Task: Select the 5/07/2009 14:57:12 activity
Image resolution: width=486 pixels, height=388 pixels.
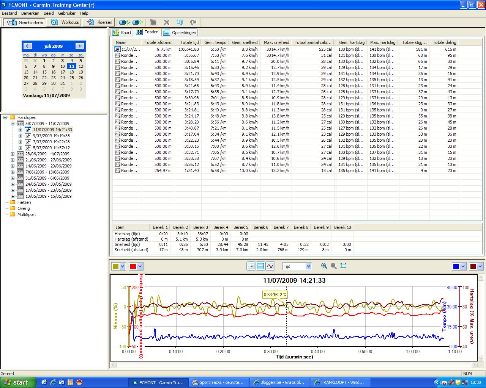Action: click(x=51, y=148)
